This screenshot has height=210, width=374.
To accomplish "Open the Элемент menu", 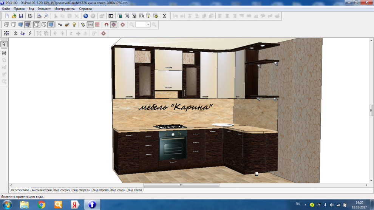I will pos(44,8).
